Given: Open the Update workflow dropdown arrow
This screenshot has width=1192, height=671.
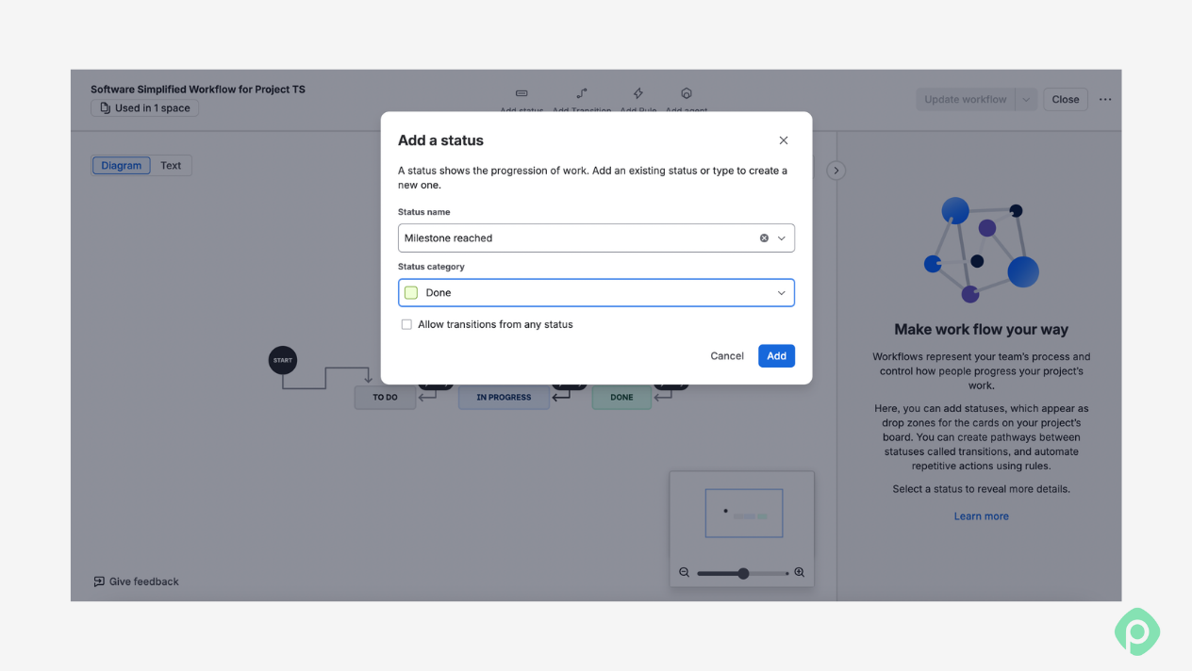Looking at the screenshot, I should tap(1026, 100).
